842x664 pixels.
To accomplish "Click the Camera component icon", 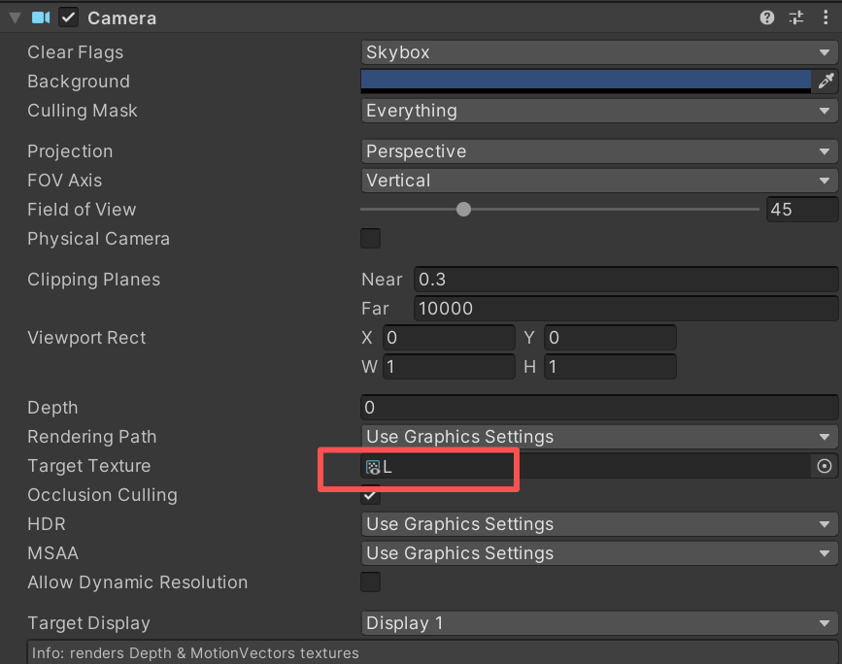I will coord(38,17).
